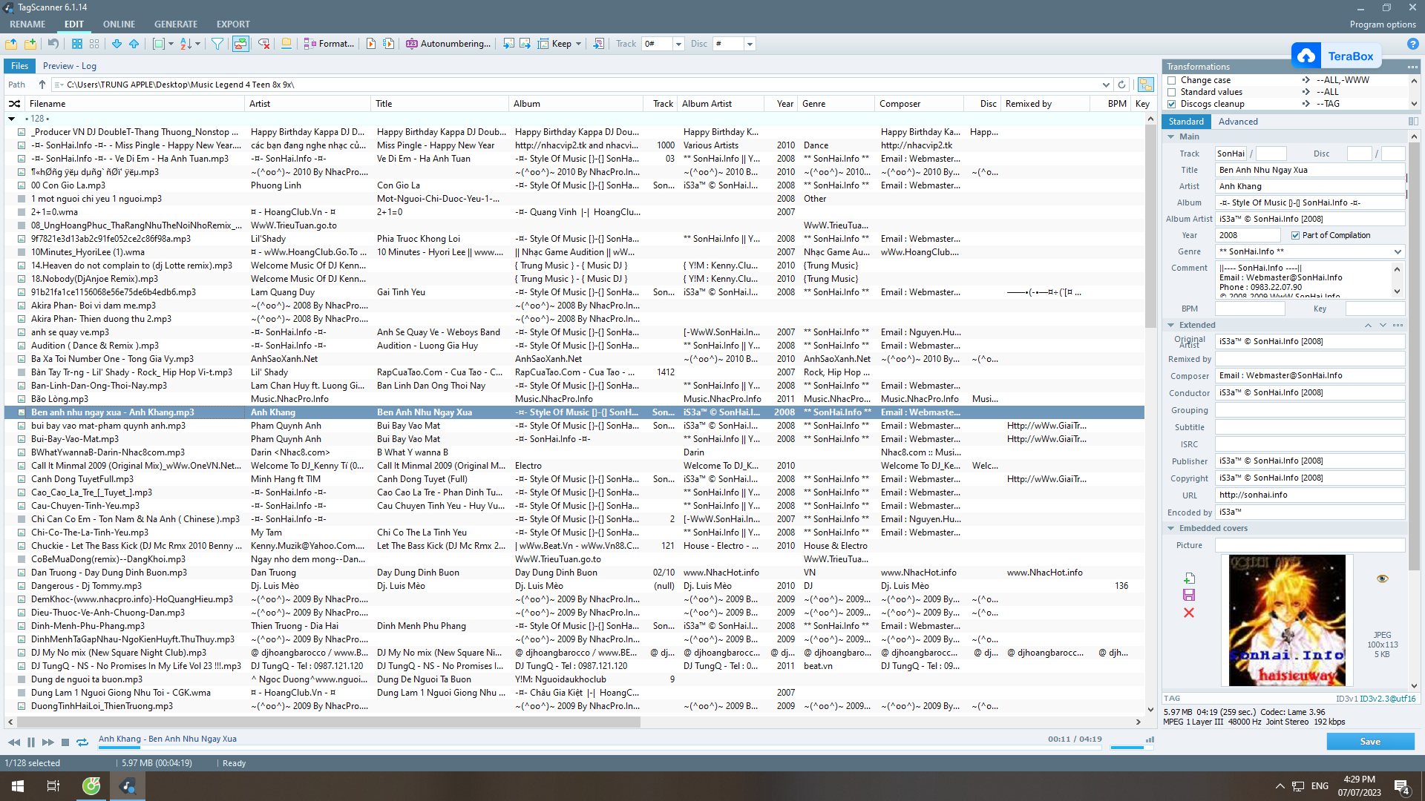Screen dimensions: 1425x801
Task: Click the filter funnel icon
Action: pos(217,44)
